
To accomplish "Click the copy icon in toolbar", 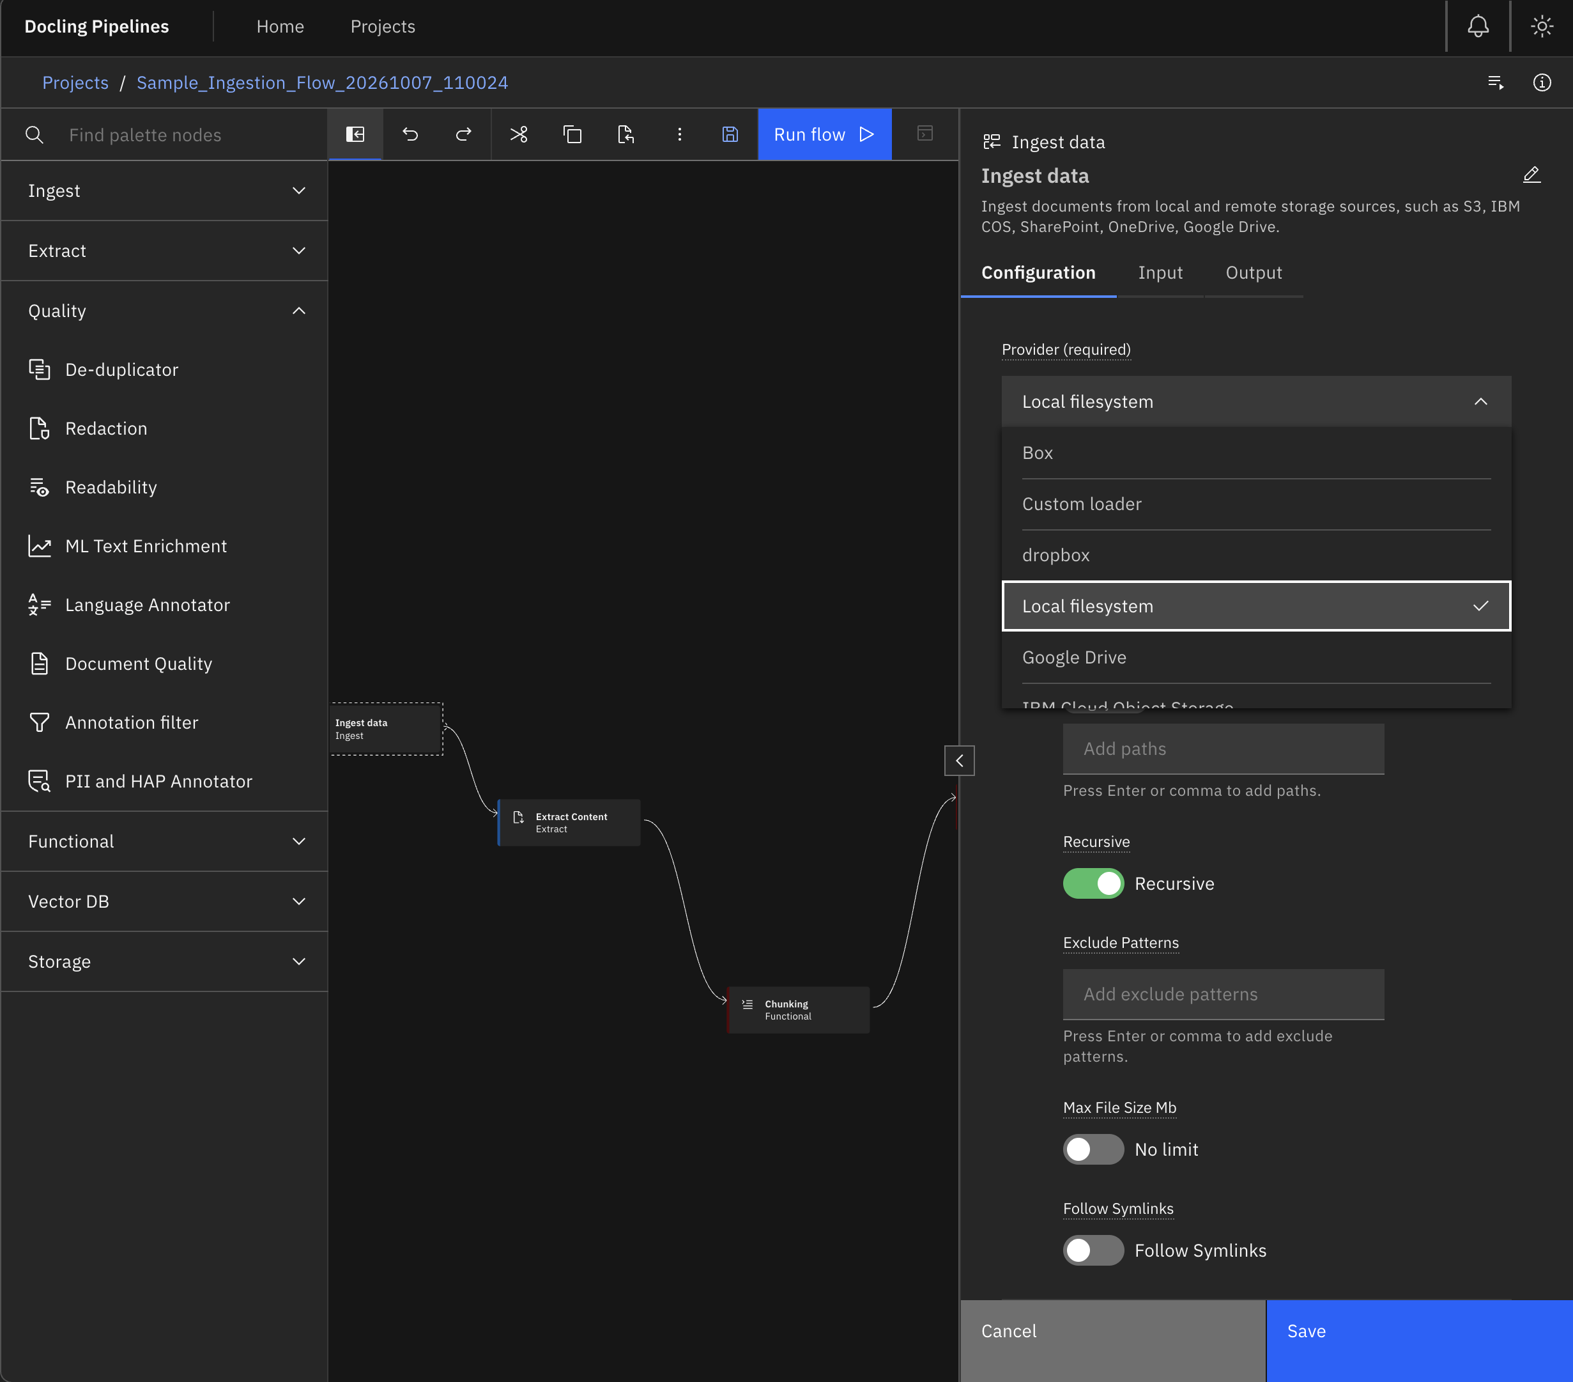I will tap(572, 135).
